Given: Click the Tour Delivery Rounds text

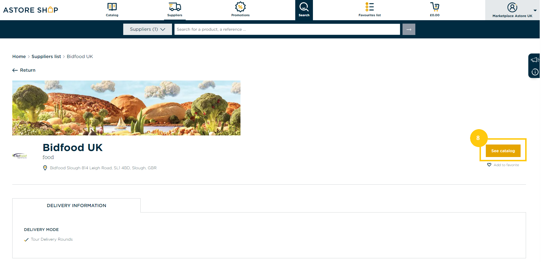Looking at the screenshot, I should pos(52,240).
